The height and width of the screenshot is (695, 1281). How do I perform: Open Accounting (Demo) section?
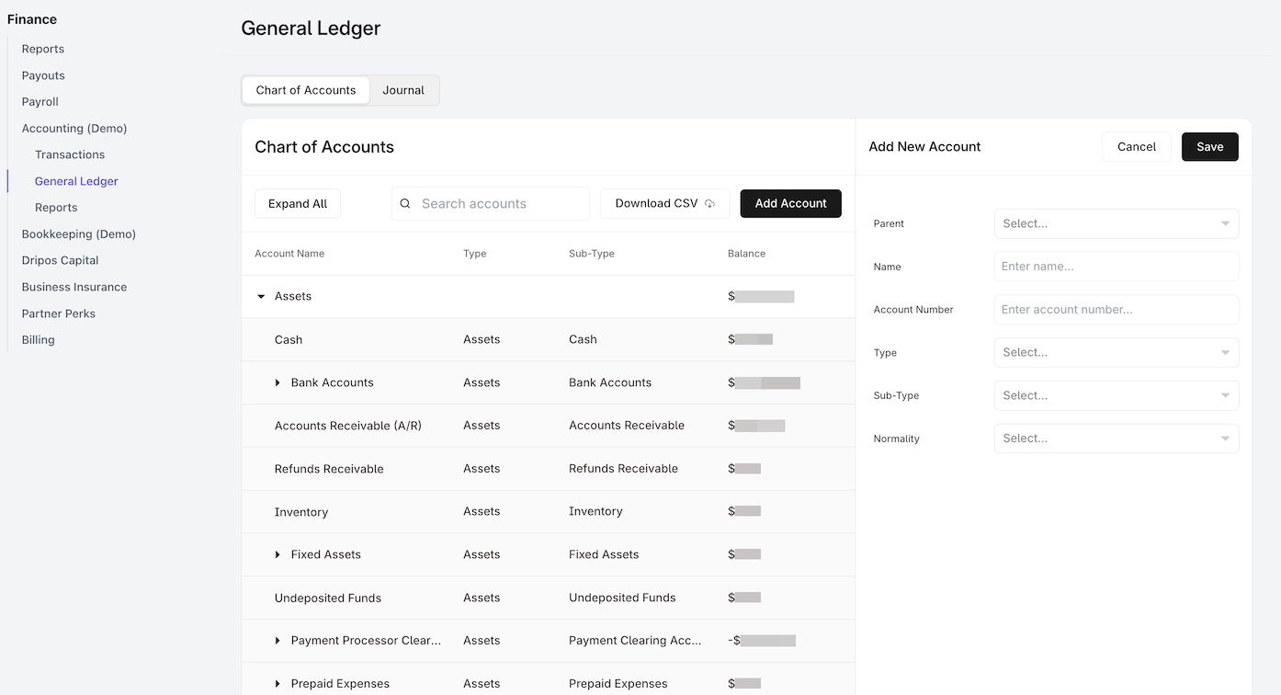pos(74,129)
